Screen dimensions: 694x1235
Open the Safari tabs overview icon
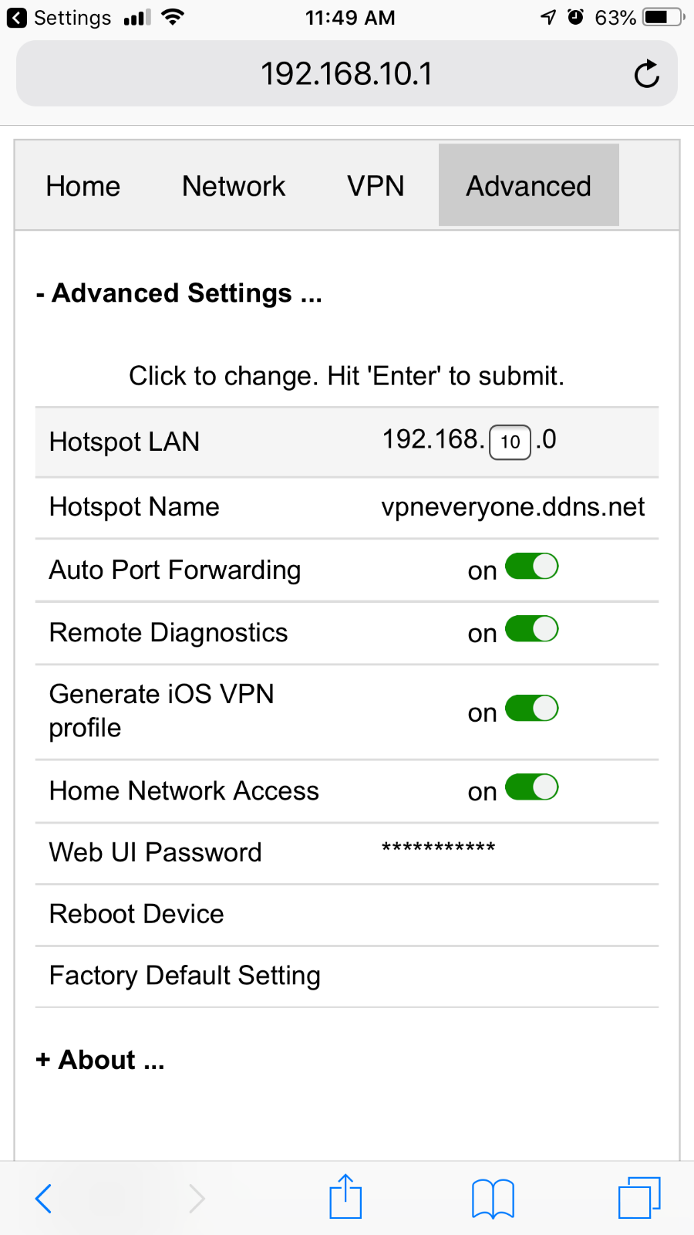click(x=640, y=1197)
